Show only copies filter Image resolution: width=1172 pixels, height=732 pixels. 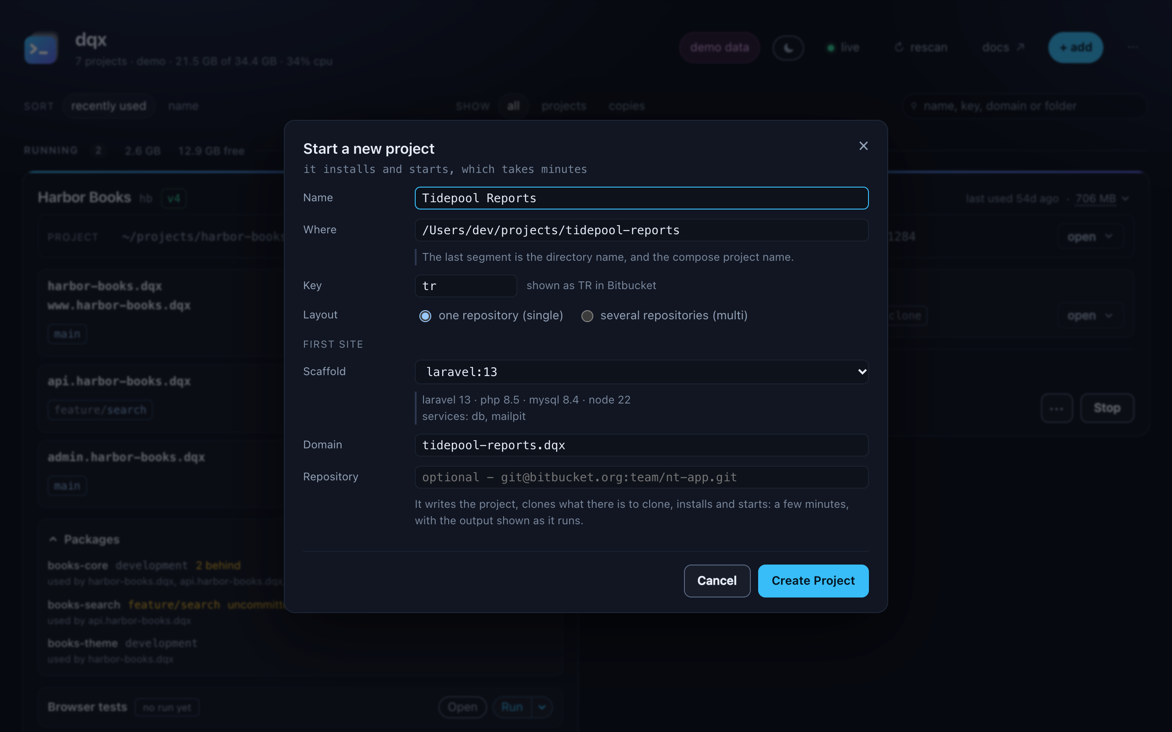coord(626,106)
